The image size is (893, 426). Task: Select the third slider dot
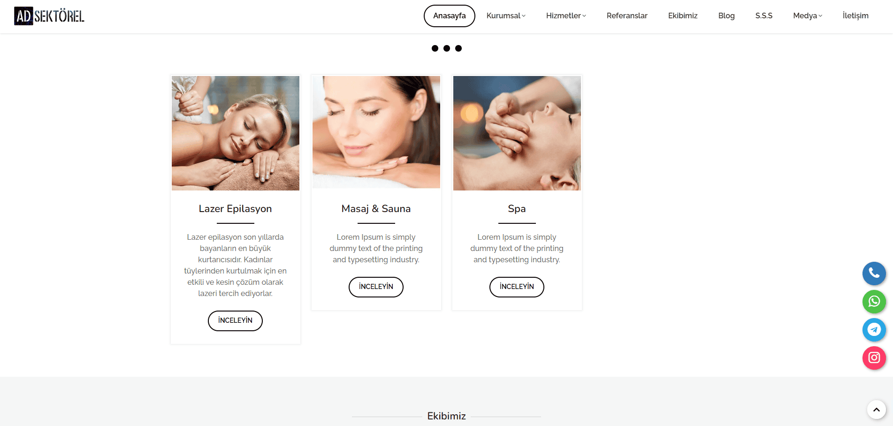point(458,48)
